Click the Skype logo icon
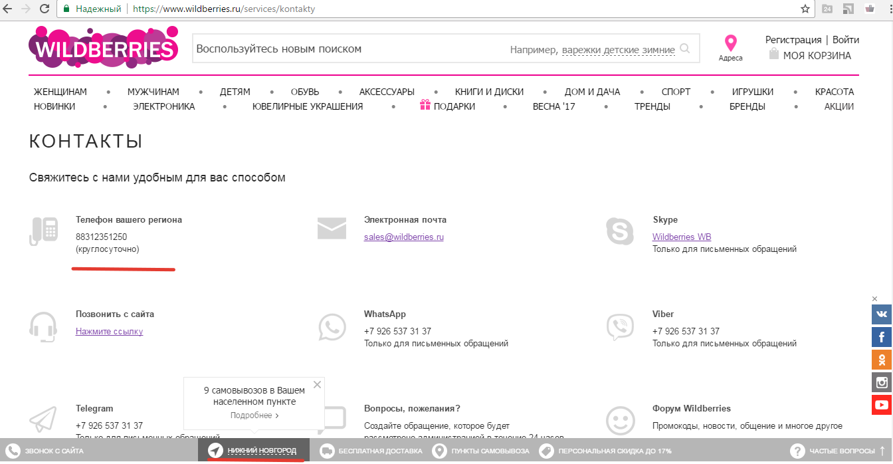The image size is (893, 464). (621, 231)
